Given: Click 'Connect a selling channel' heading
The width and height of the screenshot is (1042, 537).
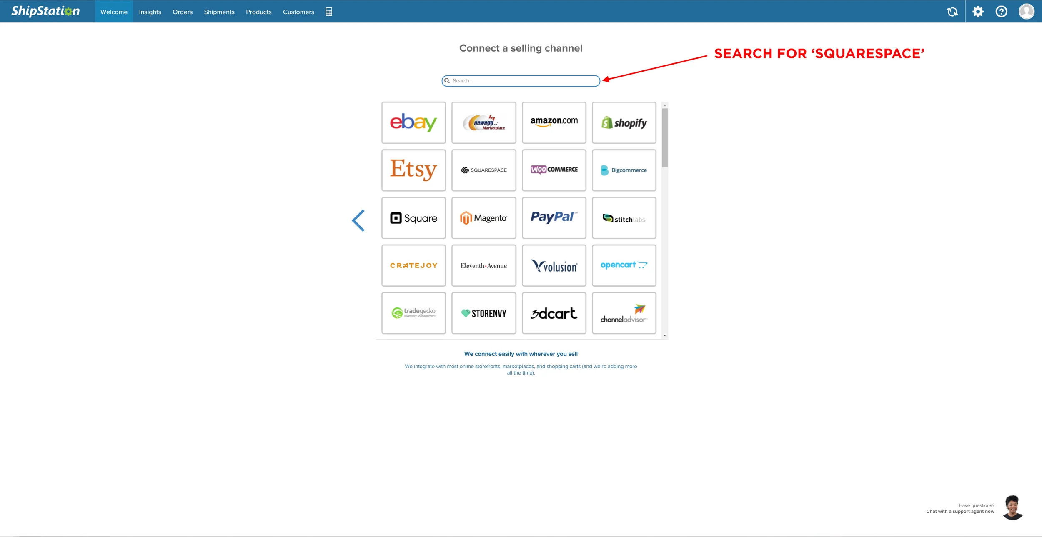Looking at the screenshot, I should tap(521, 48).
